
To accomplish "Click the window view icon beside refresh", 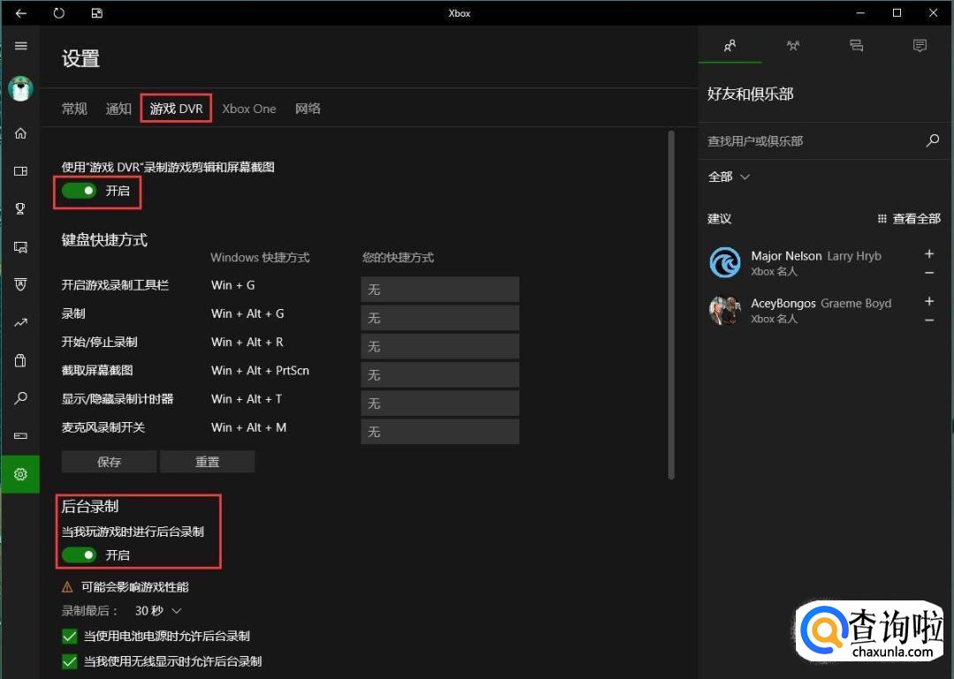I will pos(97,12).
